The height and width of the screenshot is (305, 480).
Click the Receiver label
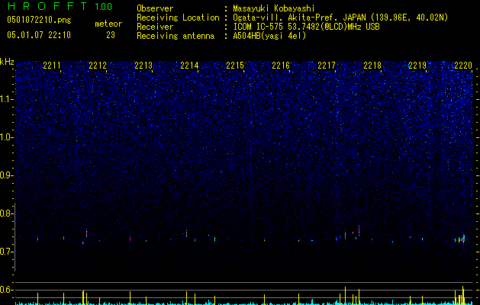pos(155,27)
